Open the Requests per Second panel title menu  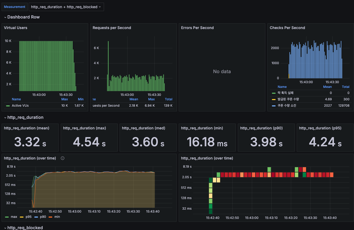pyautogui.click(x=112, y=28)
